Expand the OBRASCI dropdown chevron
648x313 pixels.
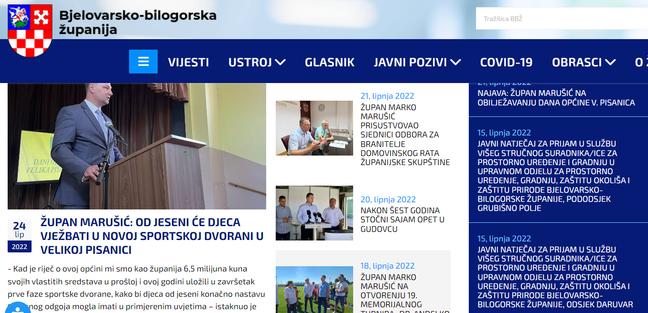pos(610,62)
